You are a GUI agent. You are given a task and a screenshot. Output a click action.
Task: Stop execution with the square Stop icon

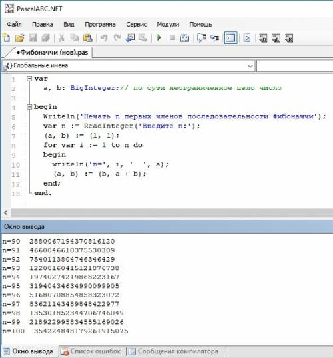click(x=172, y=37)
